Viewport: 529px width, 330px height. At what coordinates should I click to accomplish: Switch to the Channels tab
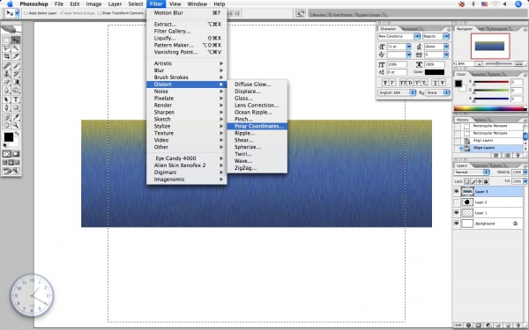[481, 165]
